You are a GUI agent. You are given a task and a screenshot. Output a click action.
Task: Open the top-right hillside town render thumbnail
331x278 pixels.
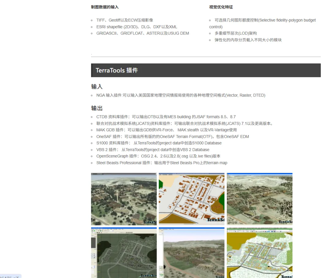point(260,199)
